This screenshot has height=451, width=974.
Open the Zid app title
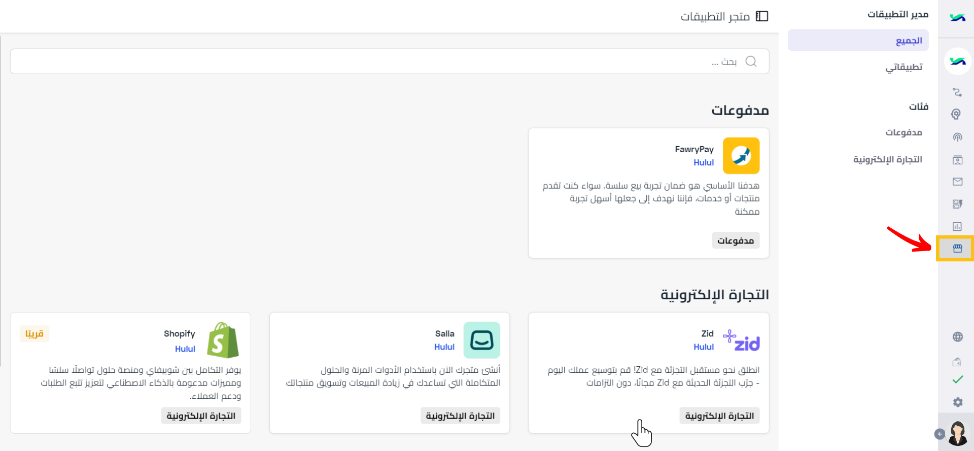[708, 333]
